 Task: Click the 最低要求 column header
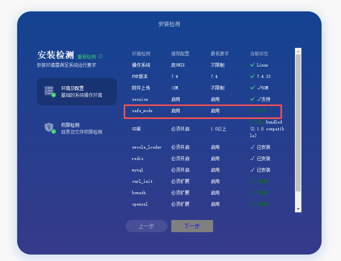click(220, 54)
